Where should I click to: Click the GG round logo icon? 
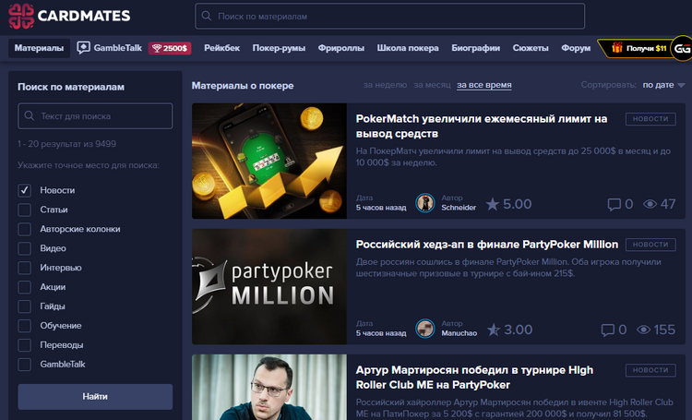(682, 48)
